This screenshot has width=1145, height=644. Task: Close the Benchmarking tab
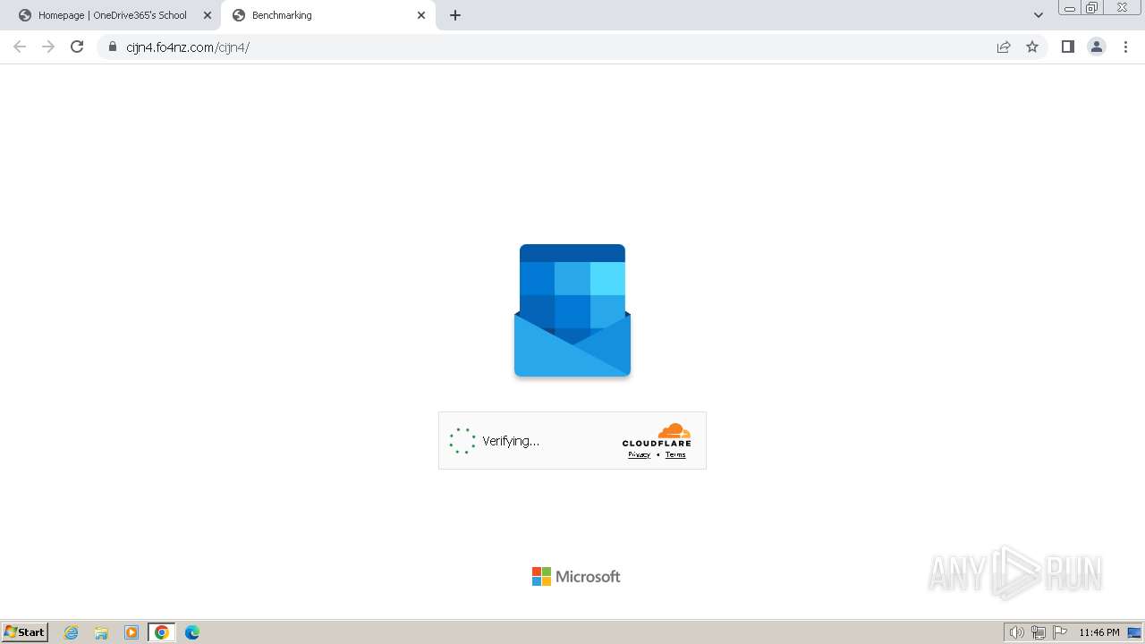(x=421, y=15)
